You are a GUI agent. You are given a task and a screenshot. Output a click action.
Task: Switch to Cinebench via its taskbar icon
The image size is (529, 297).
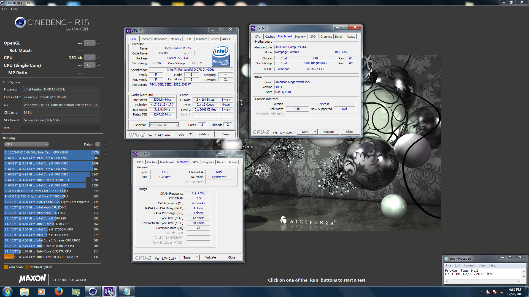[93, 291]
